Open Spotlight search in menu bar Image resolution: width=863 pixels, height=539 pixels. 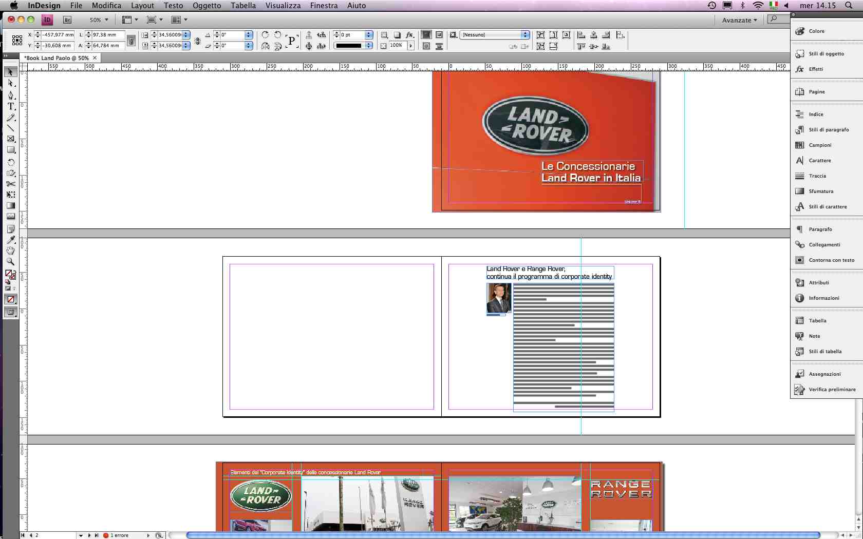click(x=850, y=6)
